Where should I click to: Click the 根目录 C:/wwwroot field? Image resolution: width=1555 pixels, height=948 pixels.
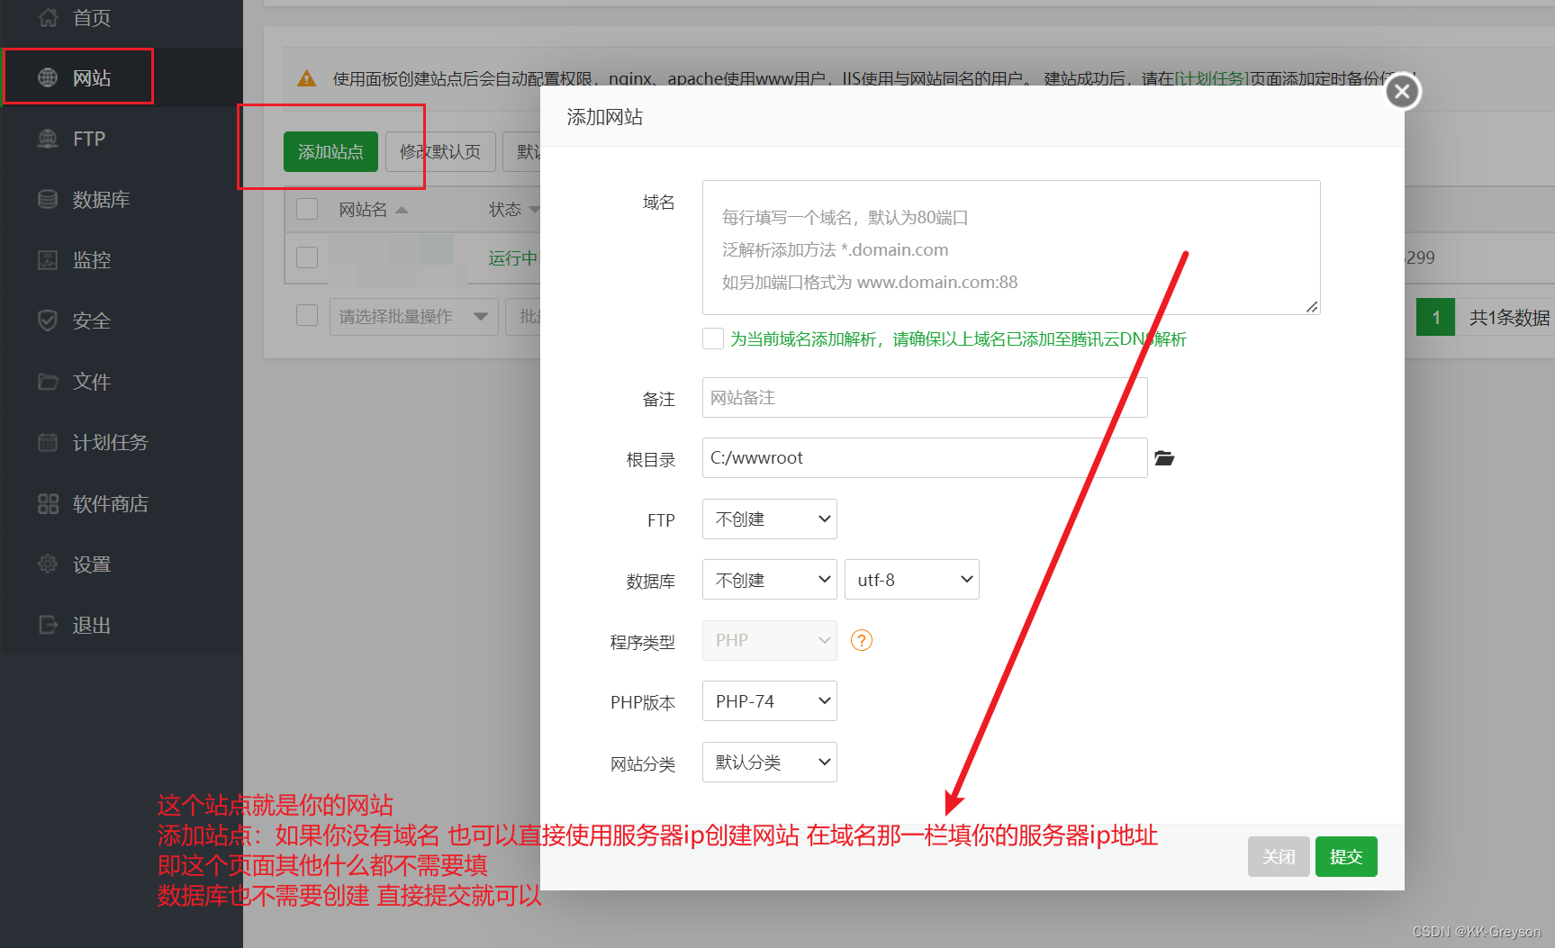pyautogui.click(x=925, y=457)
